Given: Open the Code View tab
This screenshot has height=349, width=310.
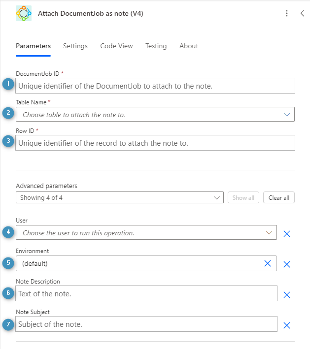Looking at the screenshot, I should [x=116, y=46].
